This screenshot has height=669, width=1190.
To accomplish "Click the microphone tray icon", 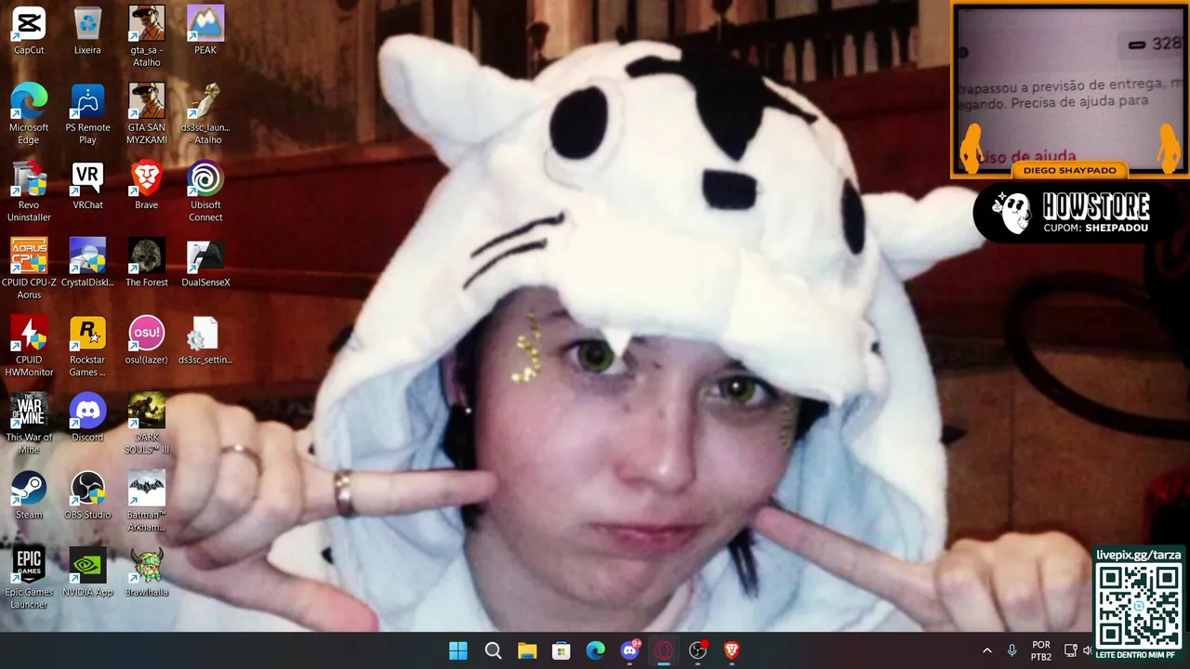I will point(1011,650).
